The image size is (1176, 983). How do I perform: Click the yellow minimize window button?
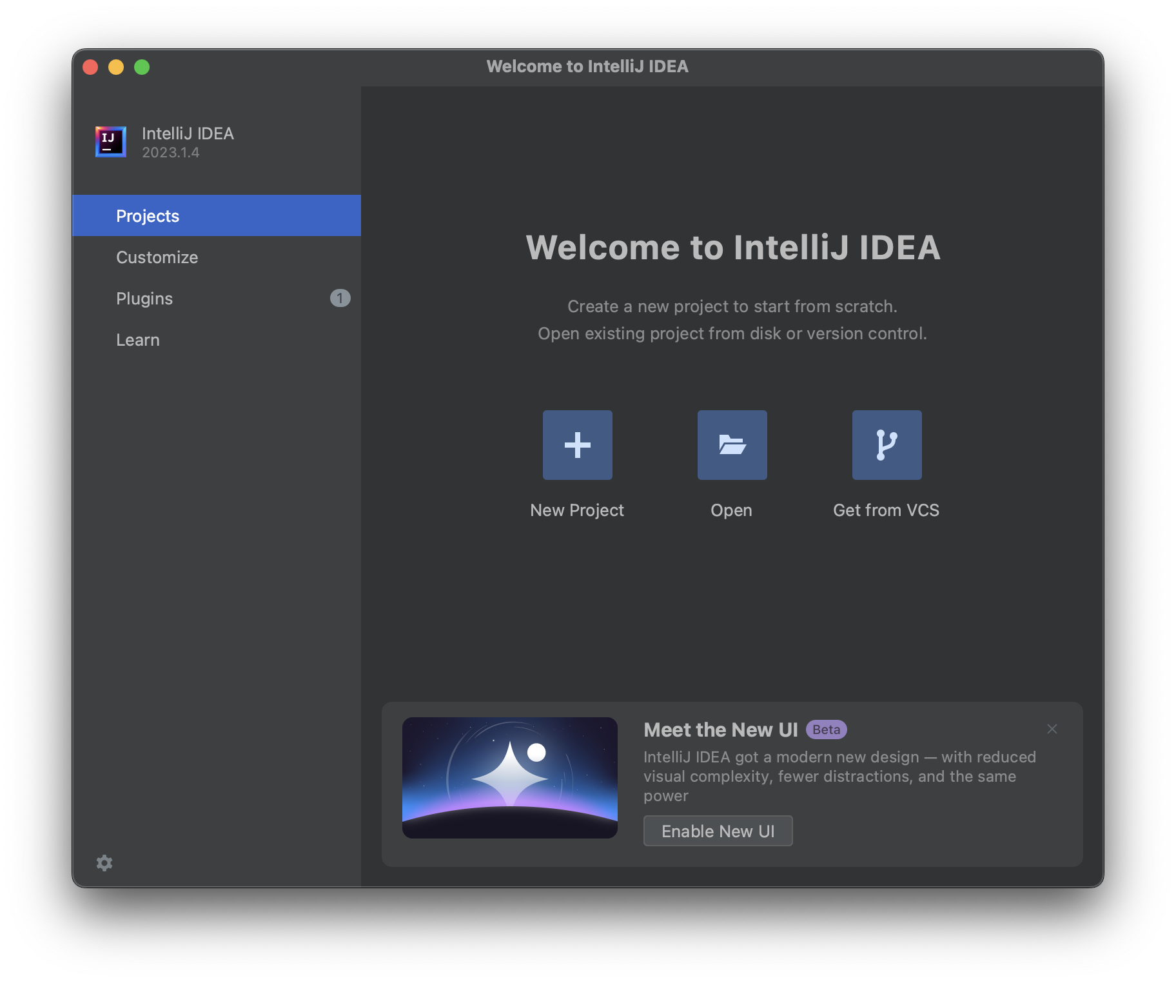coord(116,67)
